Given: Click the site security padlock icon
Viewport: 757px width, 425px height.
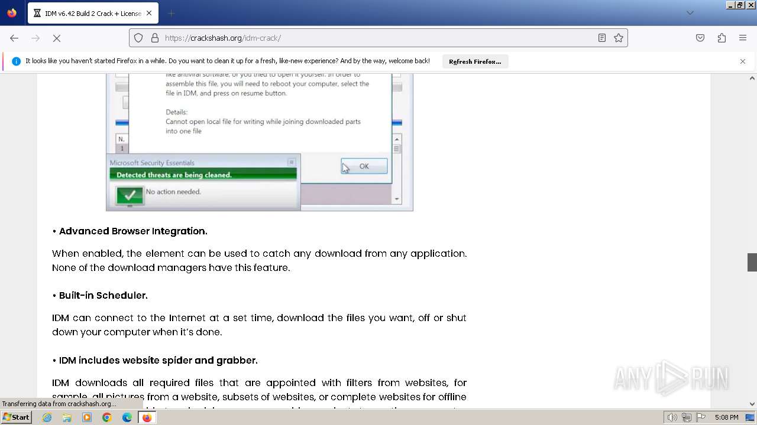Looking at the screenshot, I should [155, 38].
